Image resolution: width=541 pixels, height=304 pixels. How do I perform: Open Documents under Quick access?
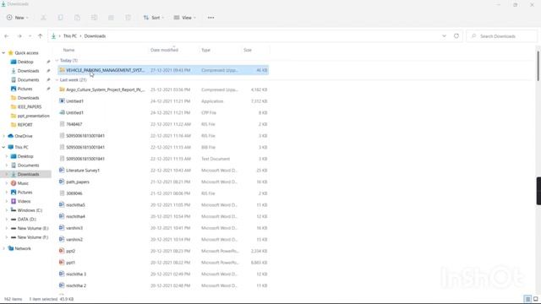point(28,80)
